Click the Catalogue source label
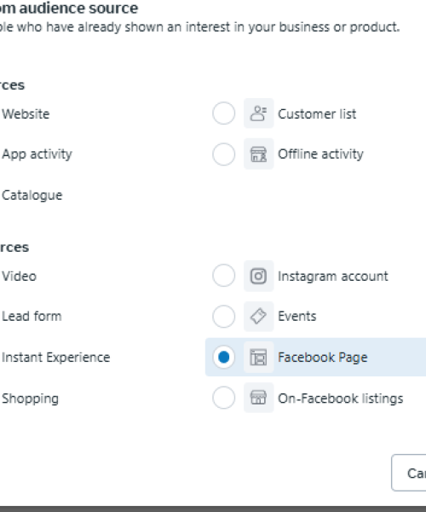Screen dimensions: 426x512 point(32,195)
